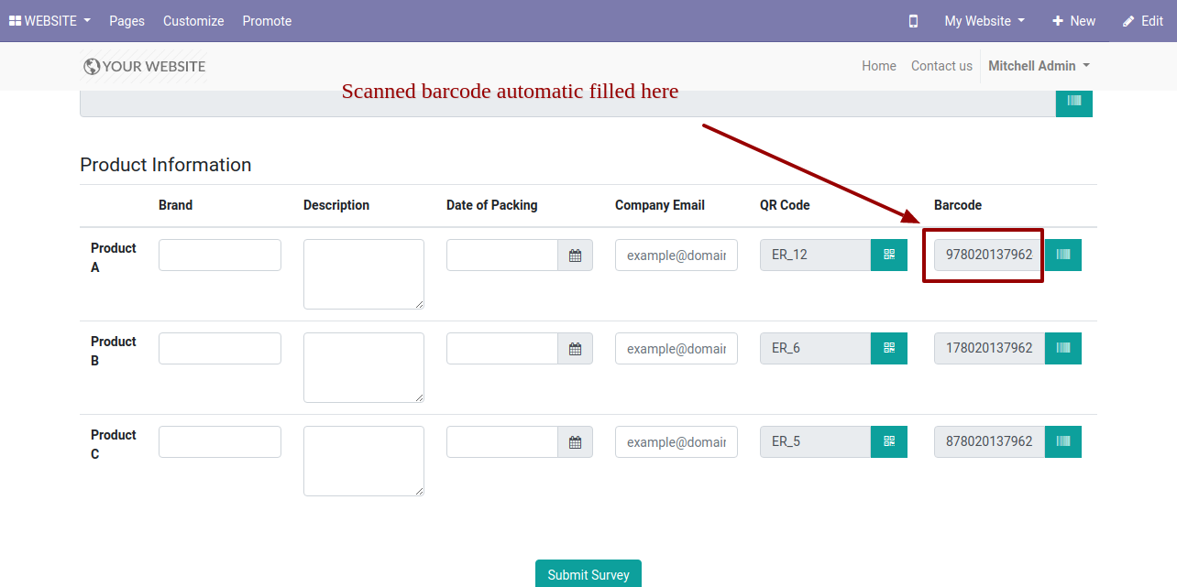Scan barcode for Product B row
Viewport: 1177px width, 587px height.
coord(1062,348)
